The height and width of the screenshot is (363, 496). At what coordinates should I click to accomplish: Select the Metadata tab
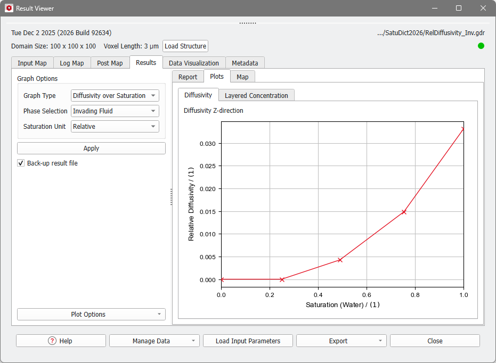coord(245,62)
